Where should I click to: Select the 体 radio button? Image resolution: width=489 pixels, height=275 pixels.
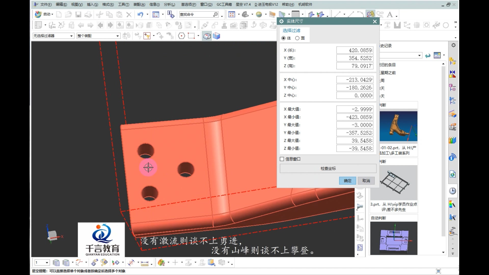click(x=284, y=38)
